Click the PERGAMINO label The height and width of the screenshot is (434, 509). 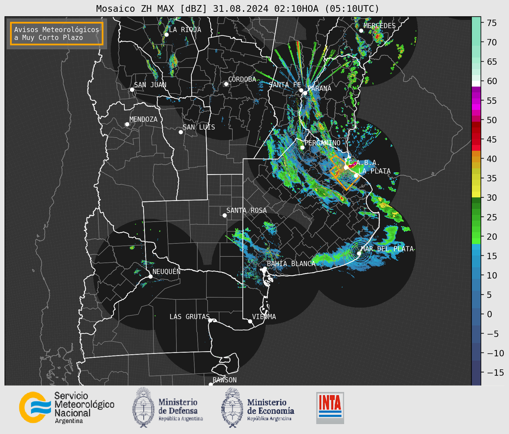click(x=323, y=143)
